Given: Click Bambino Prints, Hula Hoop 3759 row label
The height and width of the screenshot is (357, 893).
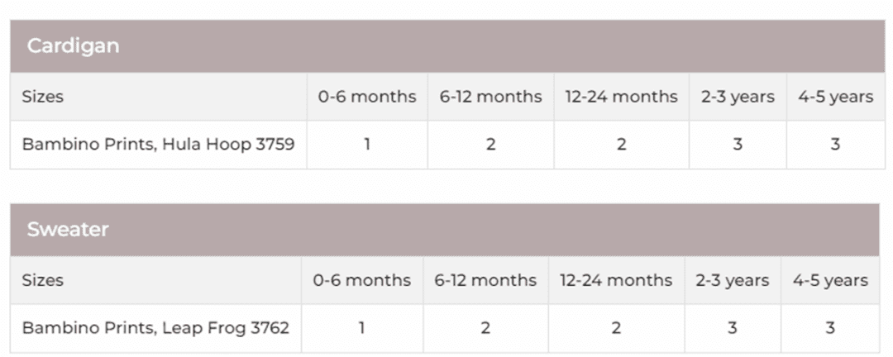Looking at the screenshot, I should coord(158,145).
